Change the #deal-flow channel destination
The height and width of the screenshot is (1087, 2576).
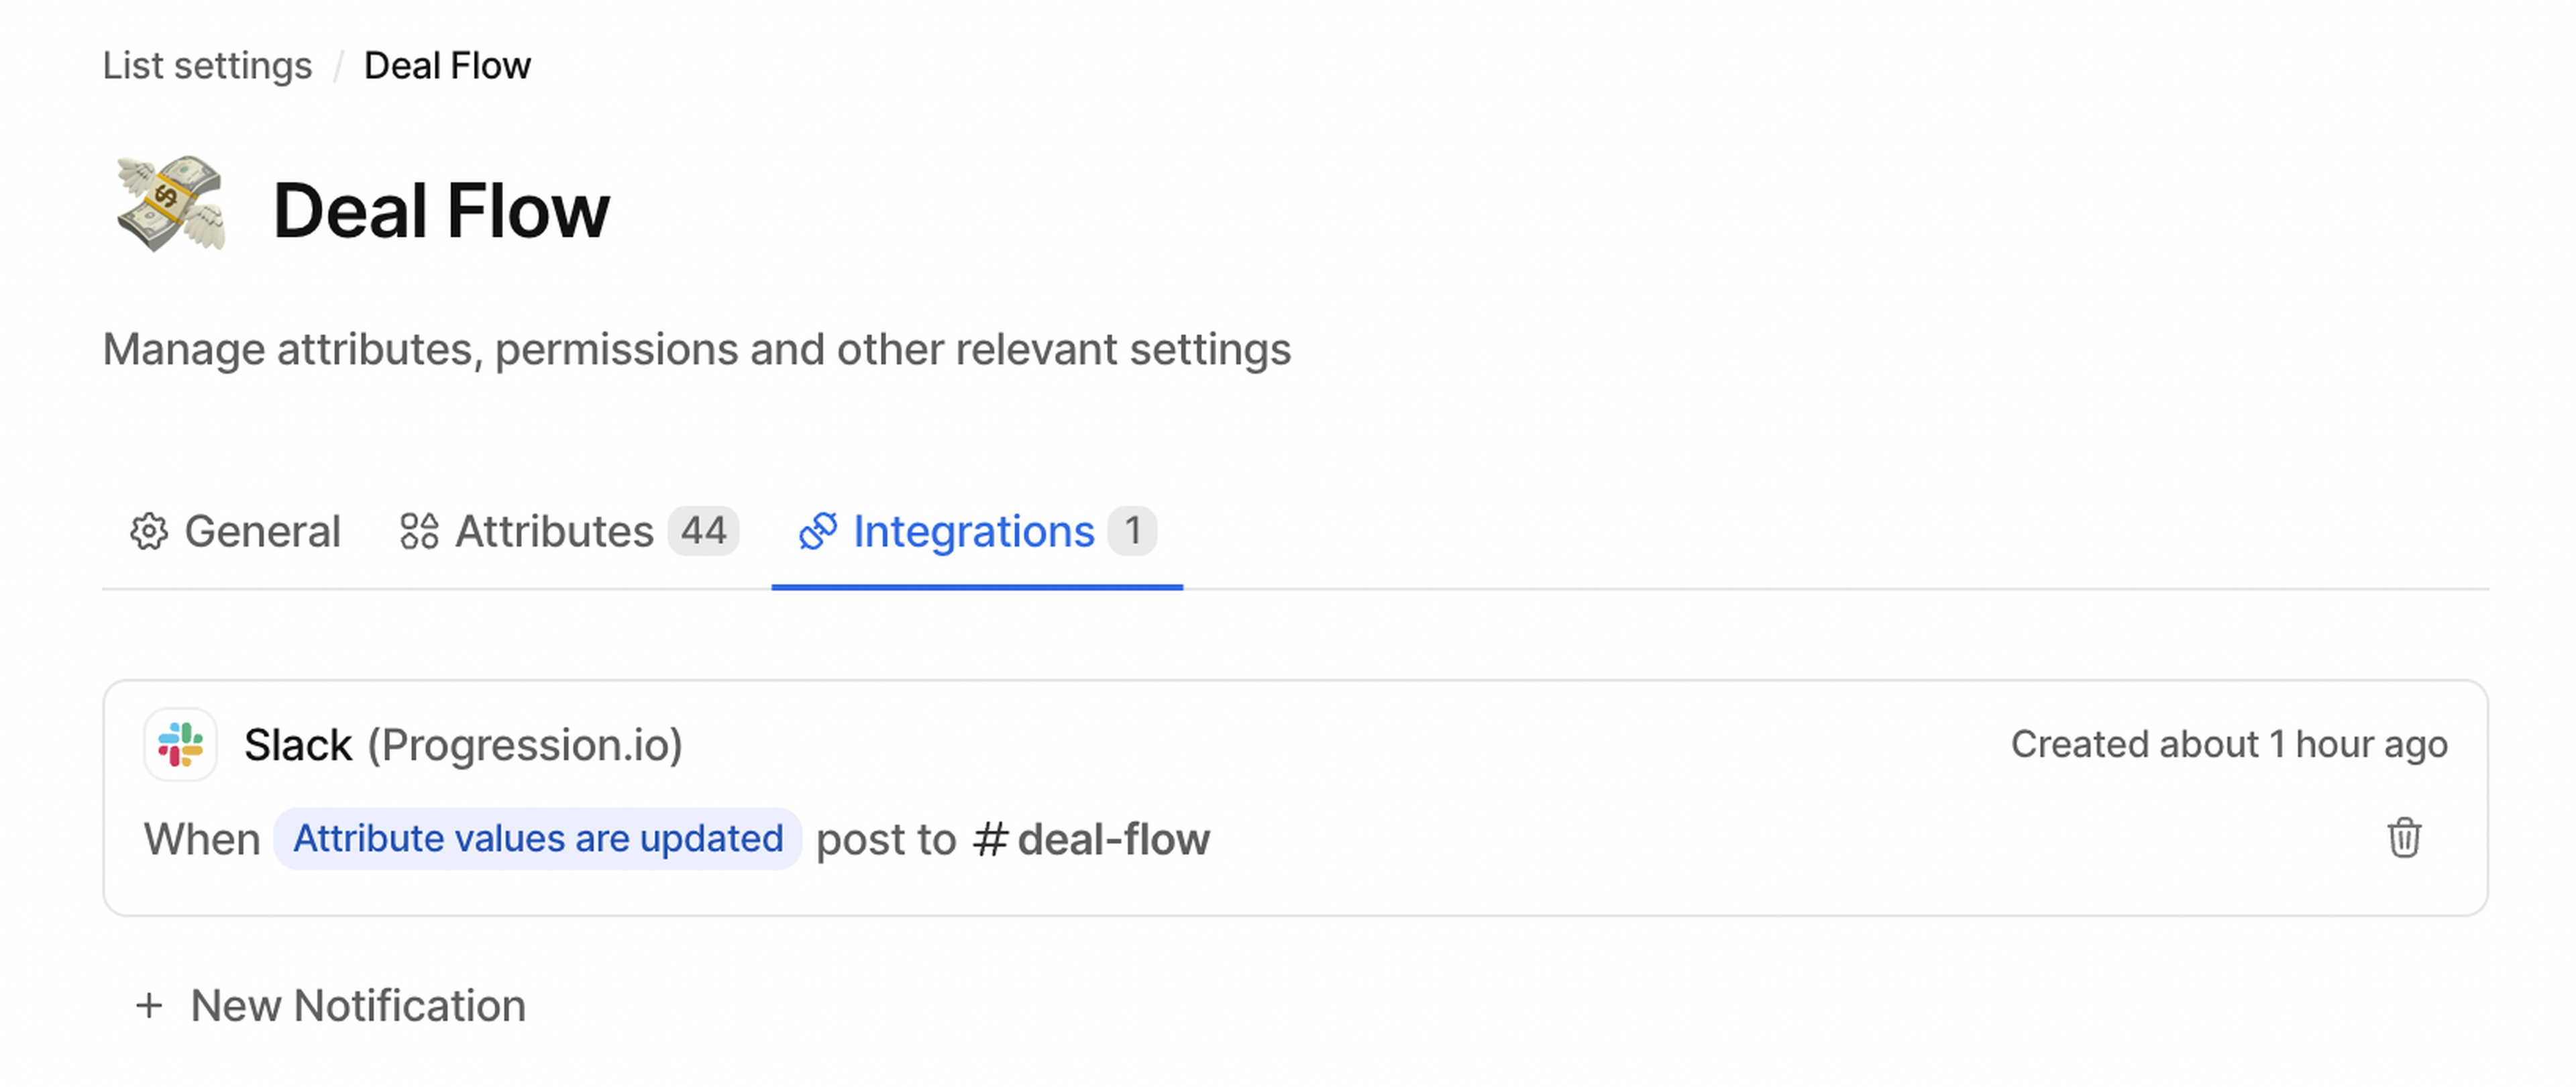pos(1091,839)
